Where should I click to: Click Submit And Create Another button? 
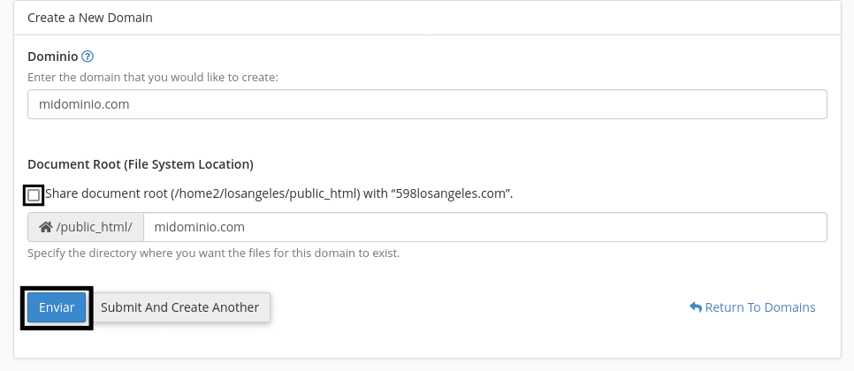[x=179, y=307]
